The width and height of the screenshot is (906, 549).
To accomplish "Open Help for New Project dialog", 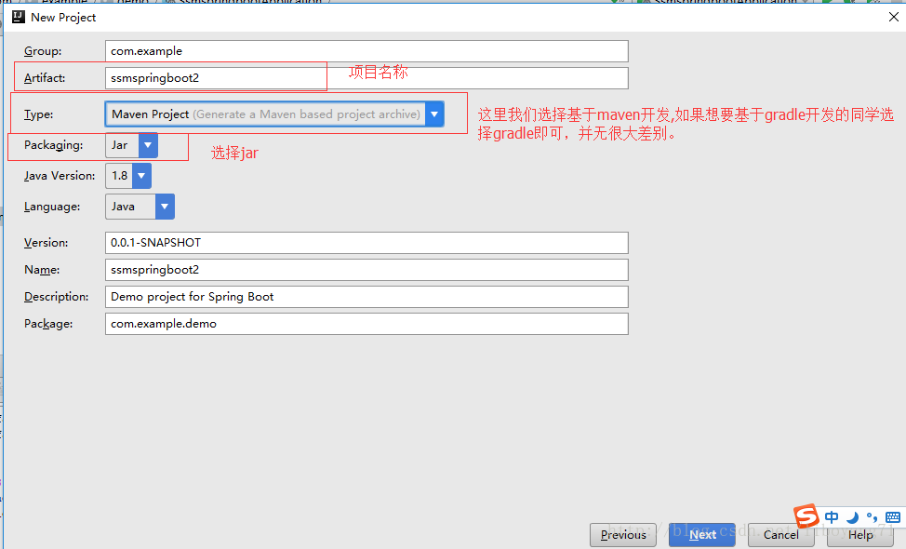I will 860,535.
